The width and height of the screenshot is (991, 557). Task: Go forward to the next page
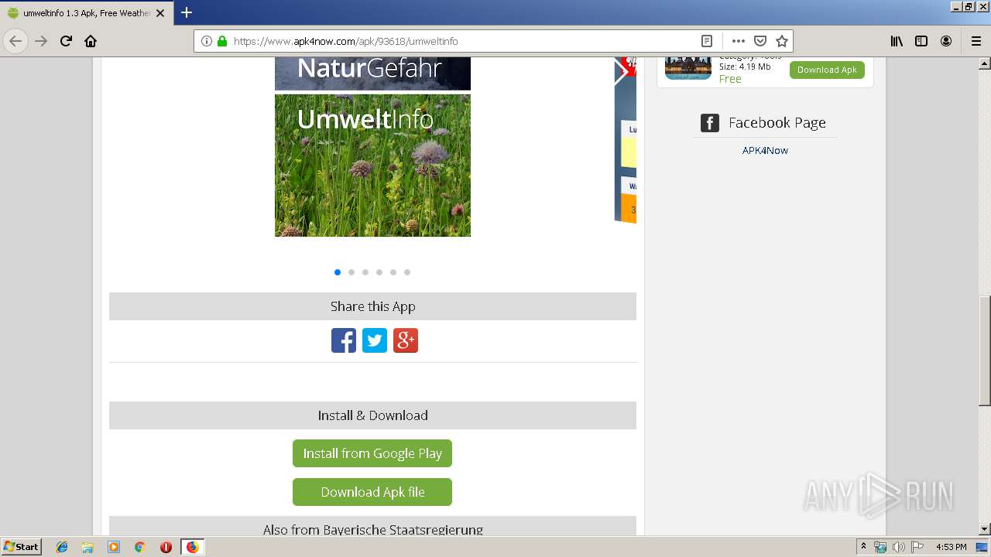tap(41, 41)
